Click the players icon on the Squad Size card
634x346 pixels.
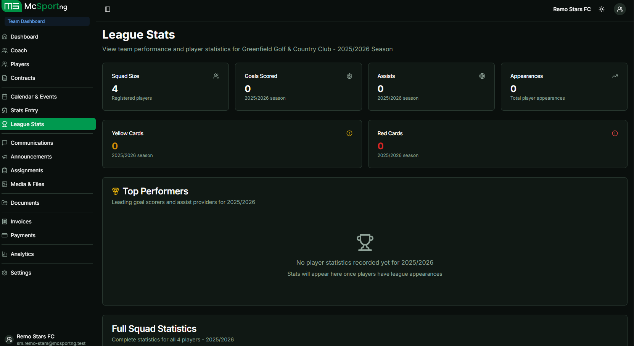(216, 76)
